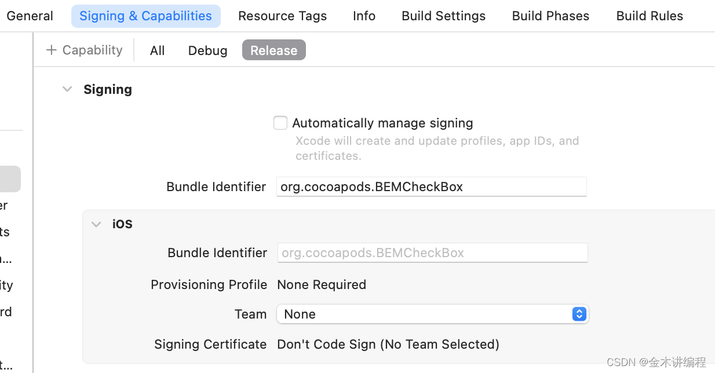Select the highlighted item in left sidebar
The width and height of the screenshot is (715, 373).
click(x=10, y=179)
